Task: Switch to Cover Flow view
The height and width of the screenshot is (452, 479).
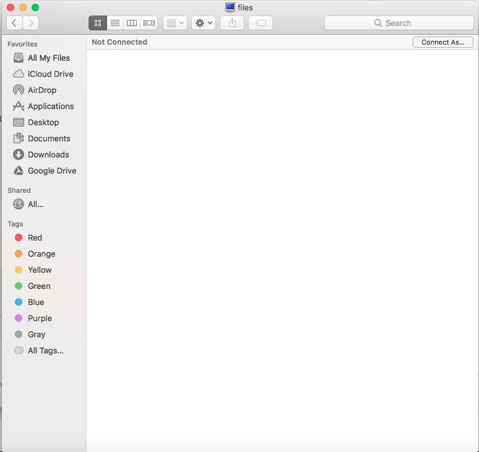Action: pos(149,23)
